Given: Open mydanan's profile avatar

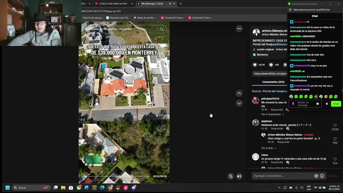Looking at the screenshot, I should pyautogui.click(x=256, y=123).
